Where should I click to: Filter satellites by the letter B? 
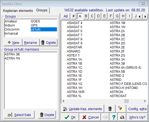86,16
